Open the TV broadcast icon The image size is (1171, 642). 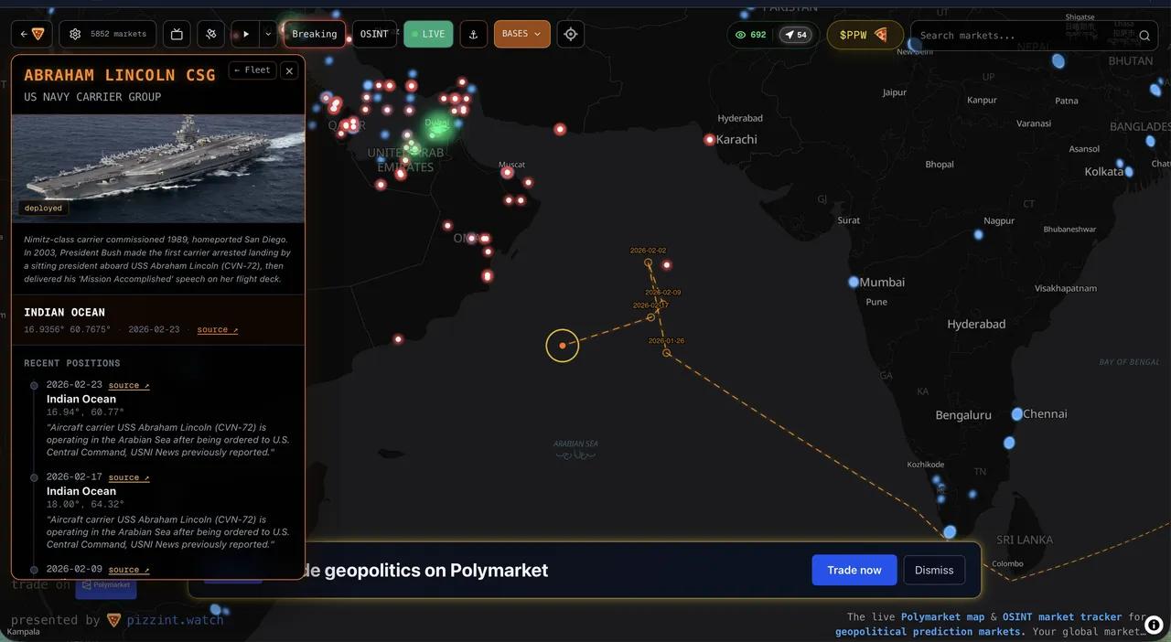[177, 34]
